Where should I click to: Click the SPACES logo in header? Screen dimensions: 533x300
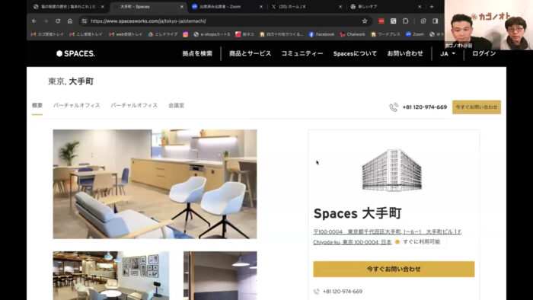click(x=75, y=53)
